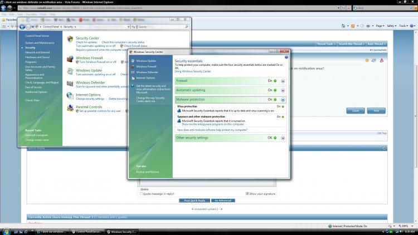Open the IE Help menu

52,14
